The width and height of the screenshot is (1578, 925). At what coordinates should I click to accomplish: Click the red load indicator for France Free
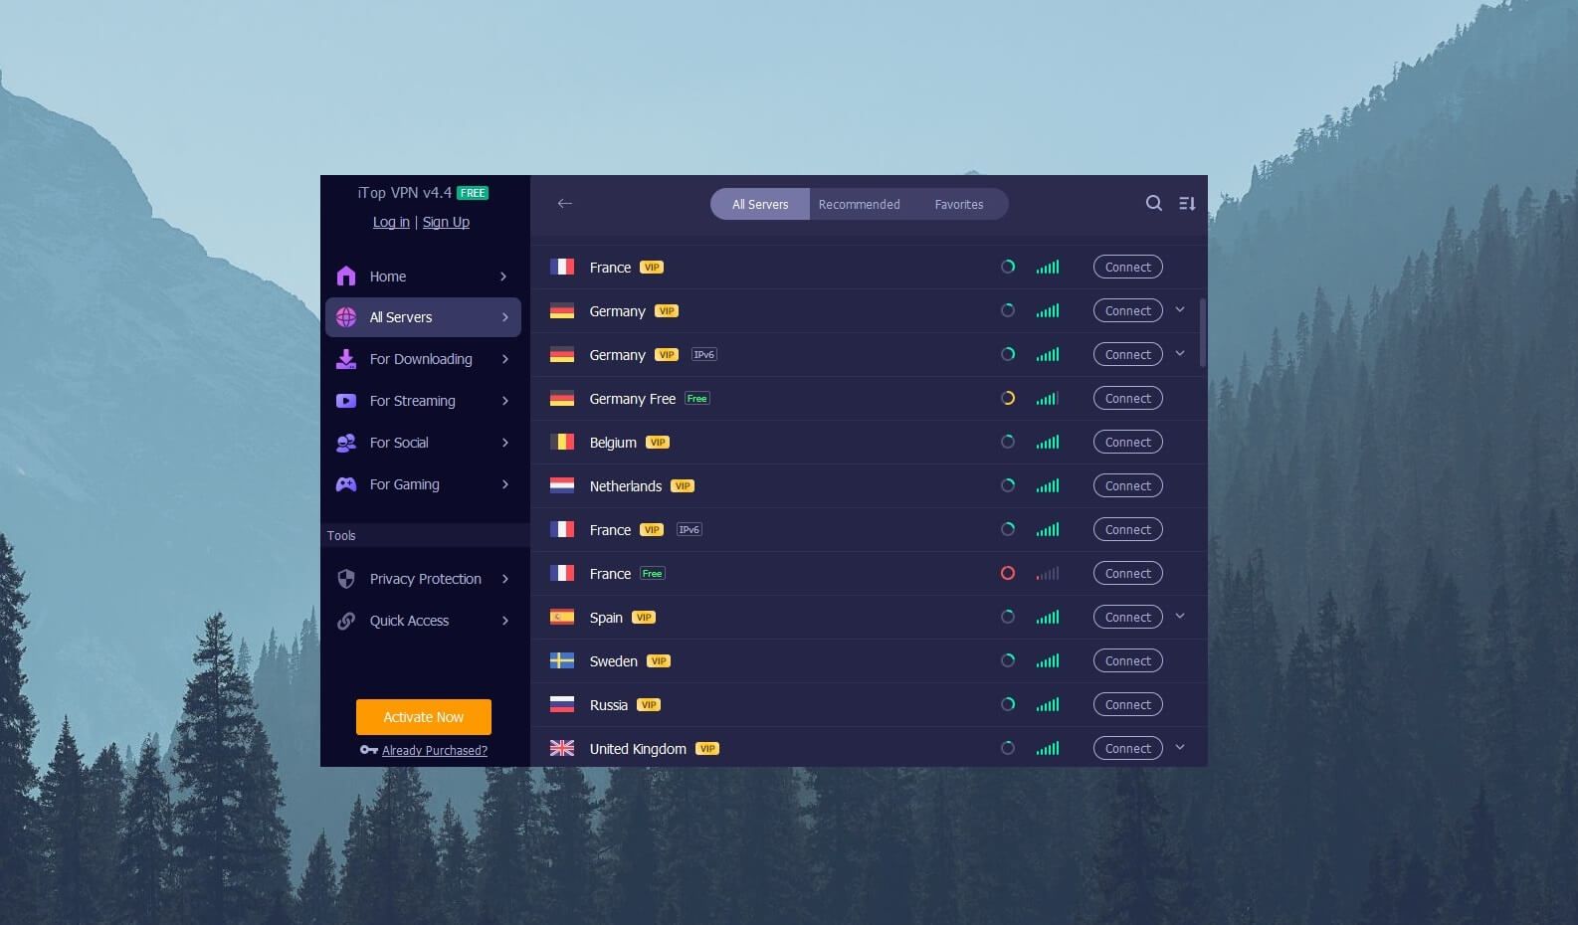click(x=1008, y=573)
